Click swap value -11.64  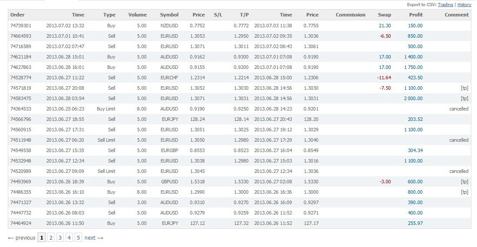[x=384, y=78]
